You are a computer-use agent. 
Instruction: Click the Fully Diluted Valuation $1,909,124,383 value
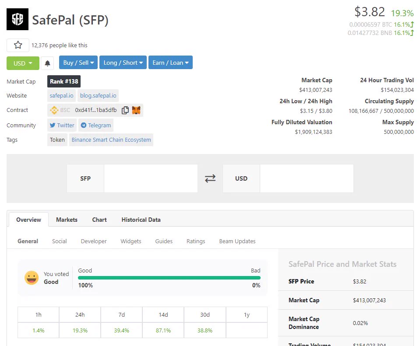314,132
